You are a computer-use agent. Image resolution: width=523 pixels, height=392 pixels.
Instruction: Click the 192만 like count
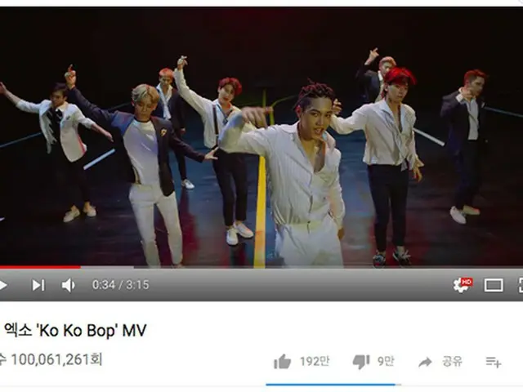coord(315,361)
